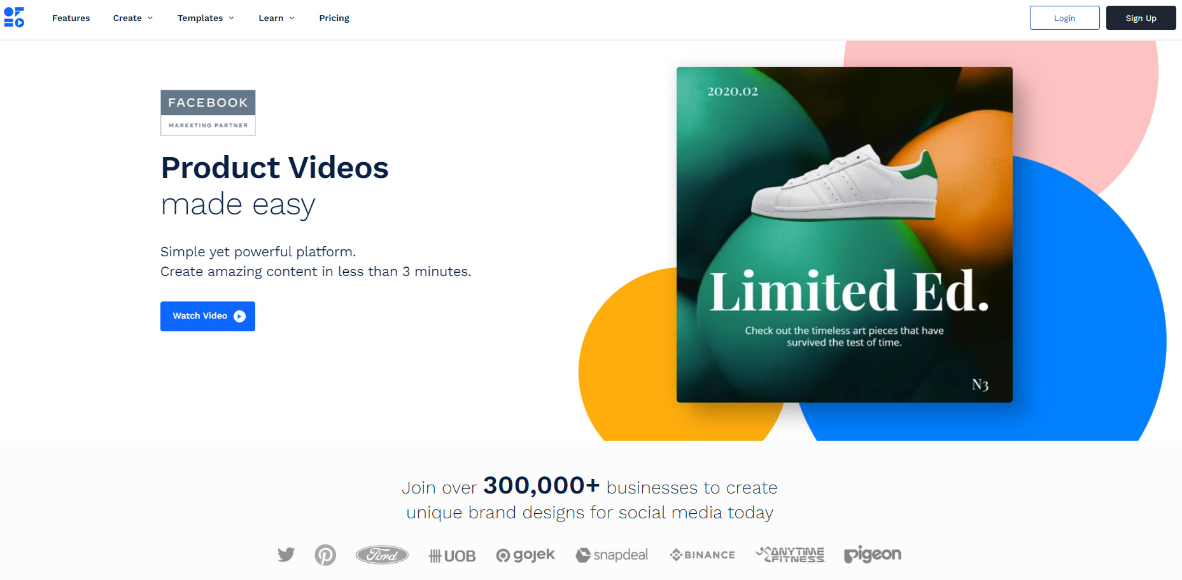Click the play icon inside Watch Video button
Screen dimensions: 1182x580
[x=239, y=316]
